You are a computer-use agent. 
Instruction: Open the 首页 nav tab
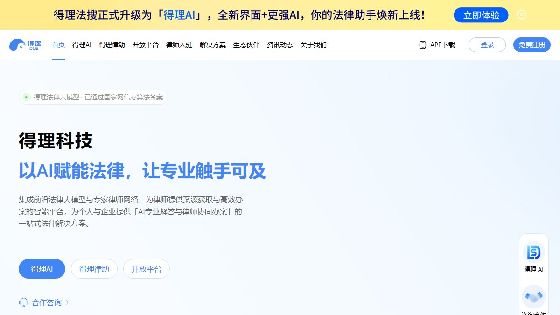[58, 45]
